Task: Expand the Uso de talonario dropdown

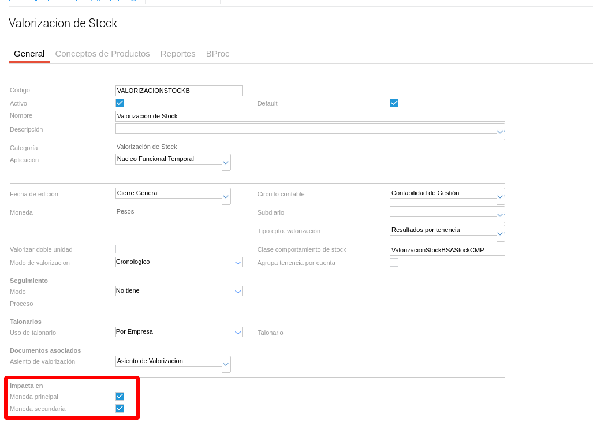Action: pyautogui.click(x=237, y=333)
